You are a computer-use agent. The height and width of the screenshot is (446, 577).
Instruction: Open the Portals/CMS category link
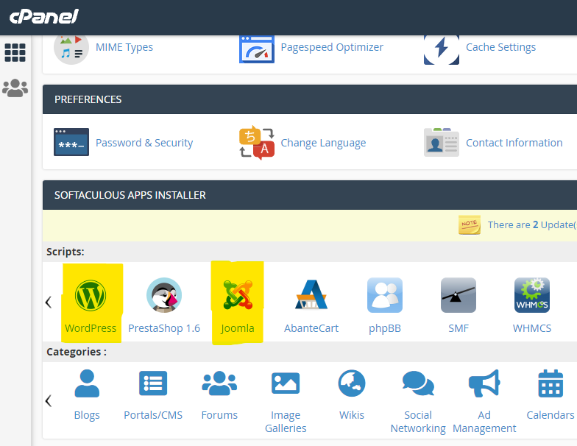(153, 415)
